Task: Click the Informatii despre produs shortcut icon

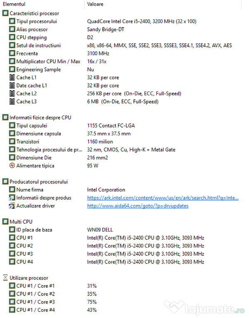Action: pos(12,198)
